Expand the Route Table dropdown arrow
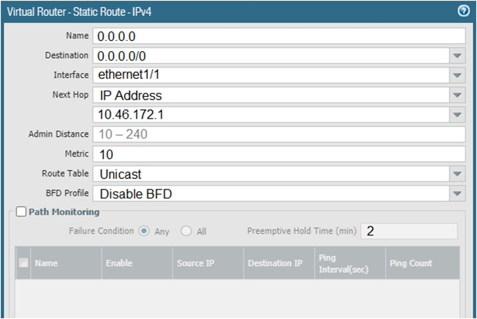477x319 pixels. point(457,174)
